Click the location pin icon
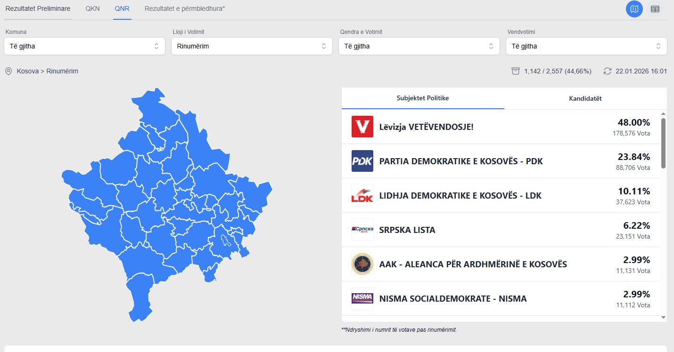 pyautogui.click(x=8, y=71)
